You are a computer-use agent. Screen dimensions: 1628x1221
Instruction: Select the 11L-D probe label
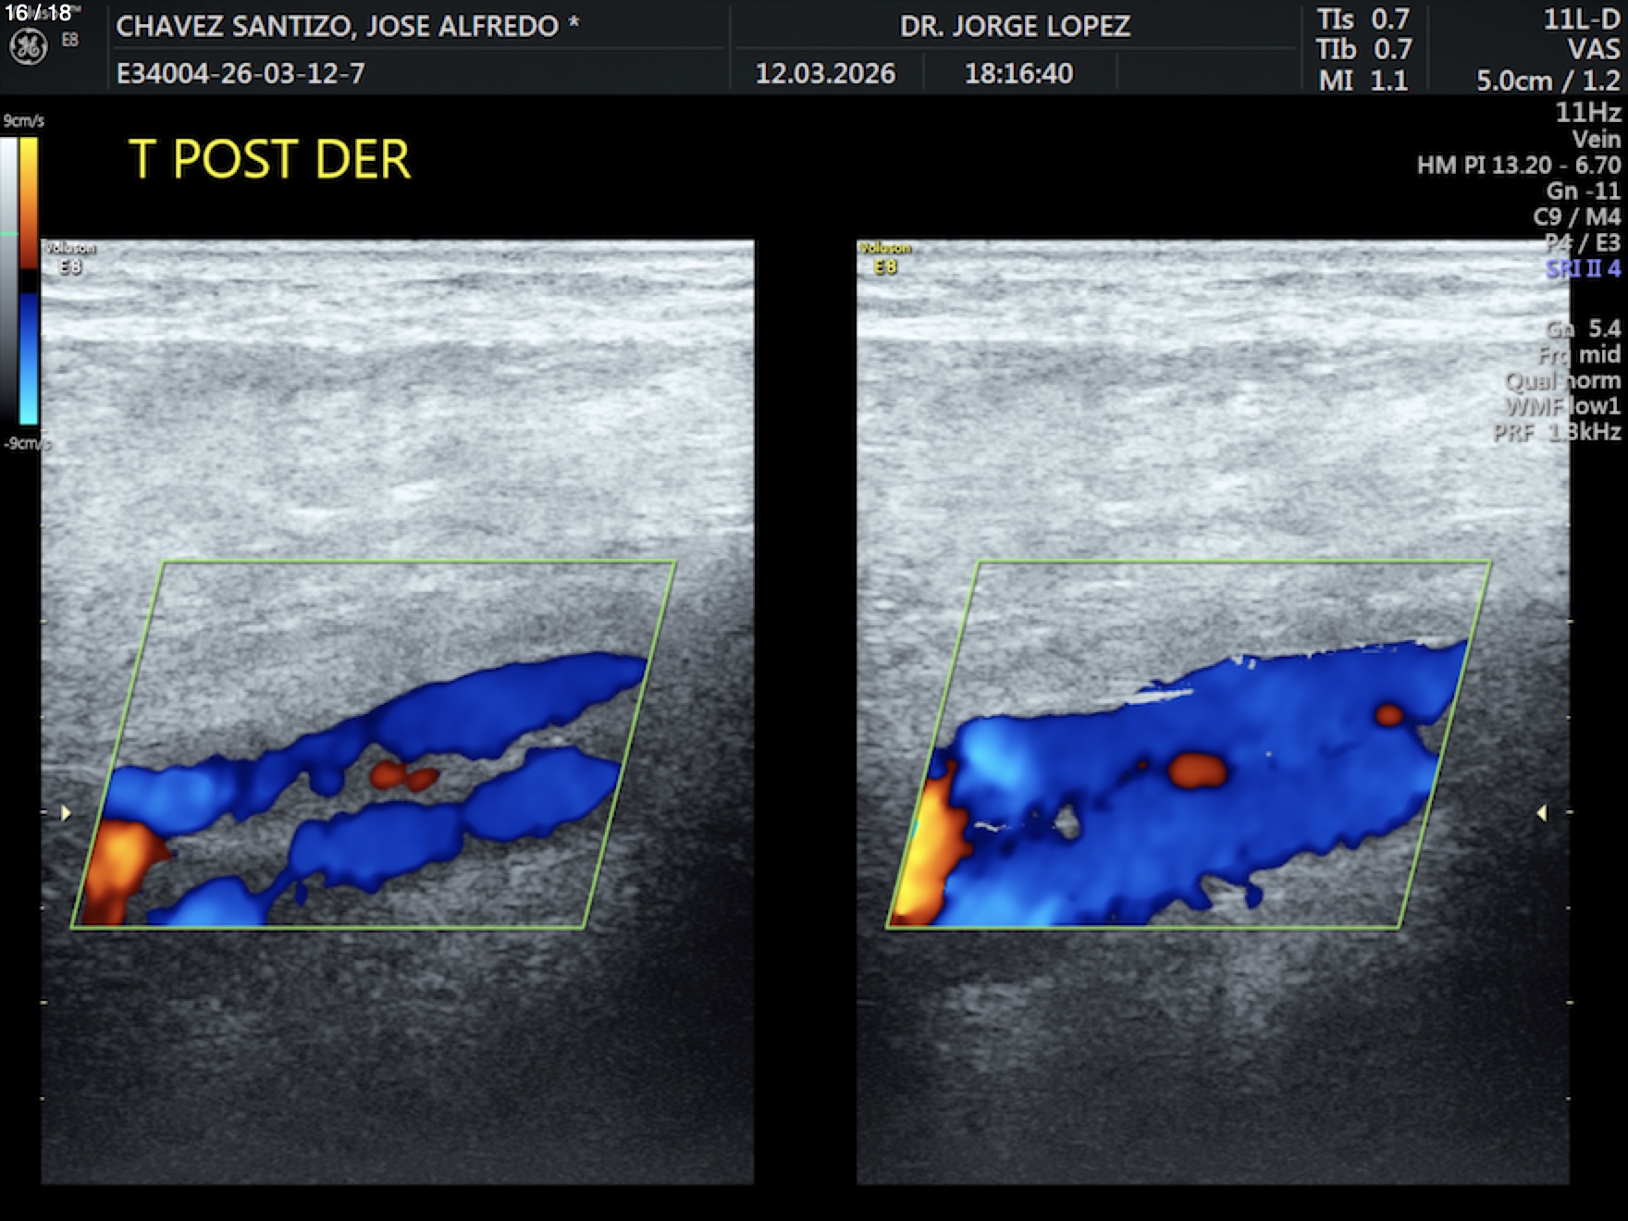point(1581,19)
